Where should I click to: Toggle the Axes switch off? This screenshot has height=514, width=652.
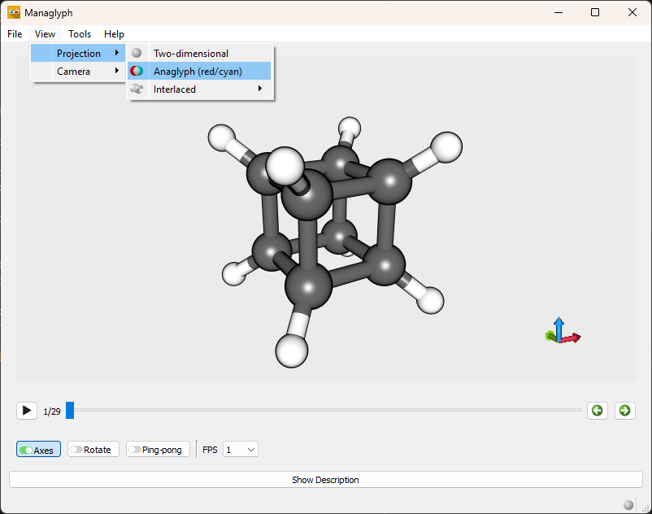[38, 450]
